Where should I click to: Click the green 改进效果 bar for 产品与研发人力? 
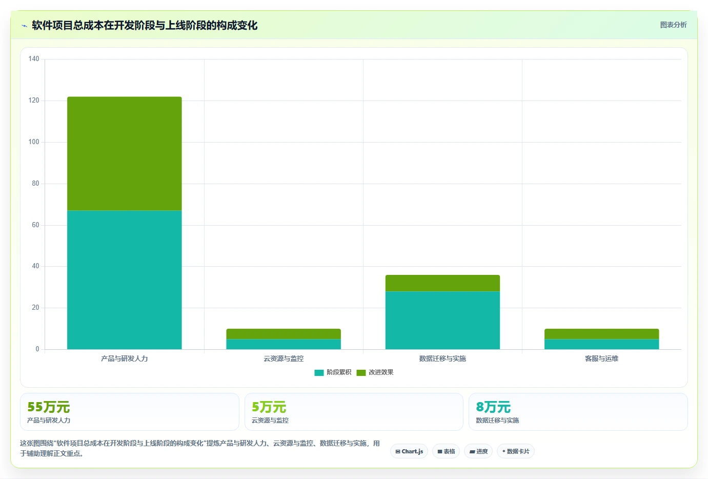pos(125,153)
